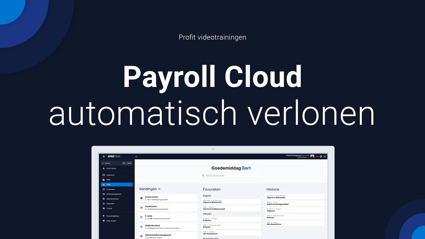Open Forecast under Favorieten
The height and width of the screenshot is (239, 425).
pyautogui.click(x=231, y=226)
